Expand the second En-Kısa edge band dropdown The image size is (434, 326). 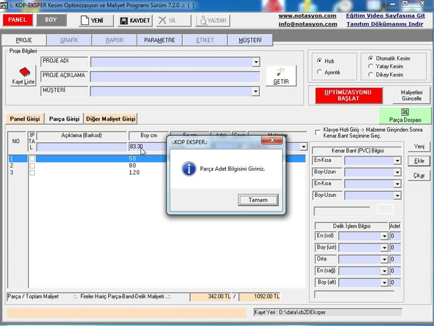(x=397, y=184)
